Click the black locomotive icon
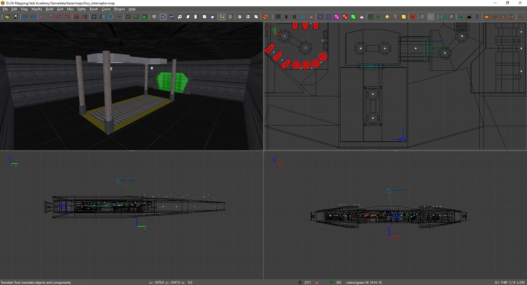 [469, 17]
